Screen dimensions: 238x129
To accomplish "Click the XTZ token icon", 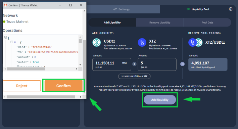I will (x=142, y=42).
